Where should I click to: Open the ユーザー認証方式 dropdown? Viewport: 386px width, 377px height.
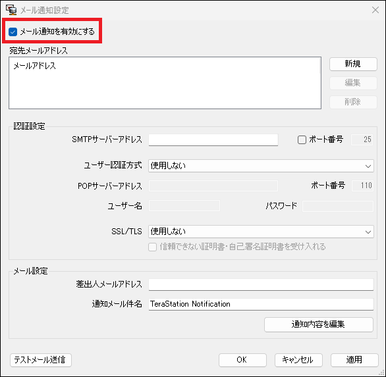tap(261, 166)
